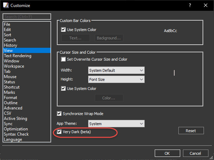Open the Mouse category
Image resolution: width=214 pixels, height=160 pixels.
click(x=27, y=77)
